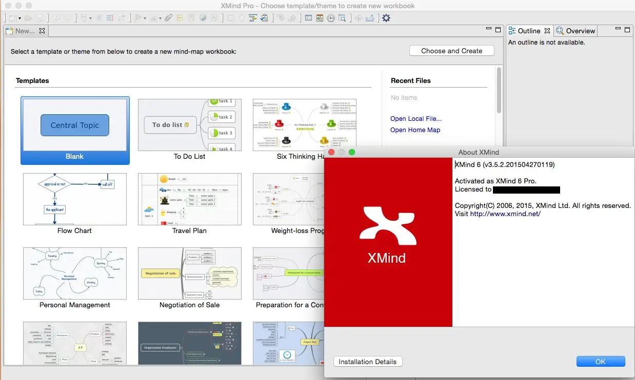This screenshot has width=635, height=380.
Task: Close the New... editor tab
Action: point(42,31)
